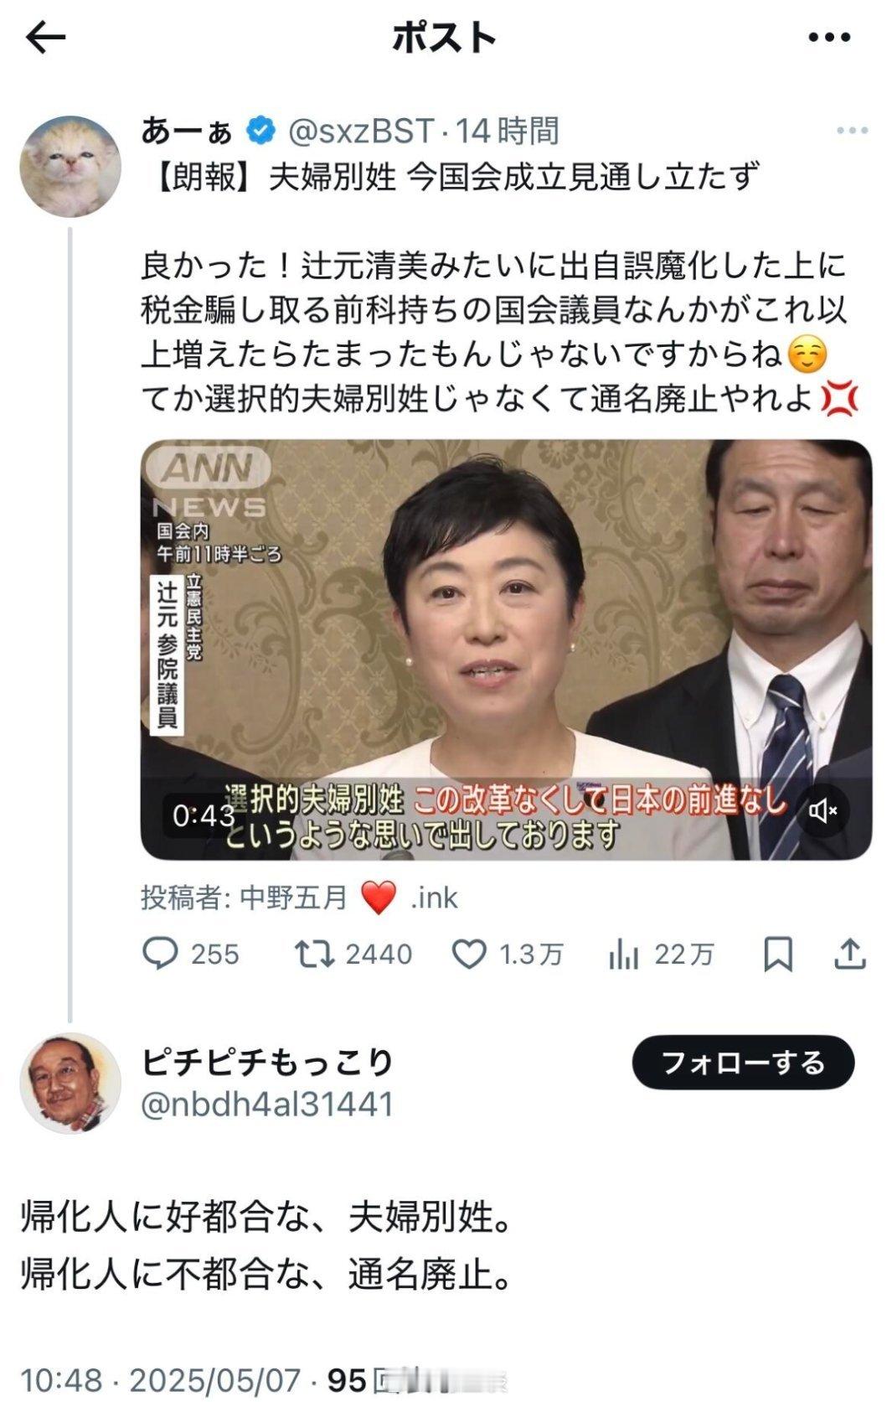Repost using the retweet icon showing 2440
The image size is (892, 1402).
tap(315, 954)
